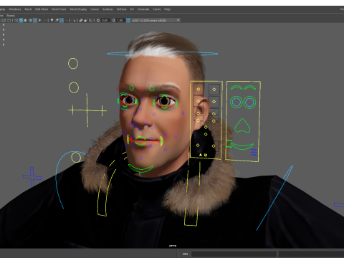Enable wireframe display in viewport toolbar

pos(16,20)
